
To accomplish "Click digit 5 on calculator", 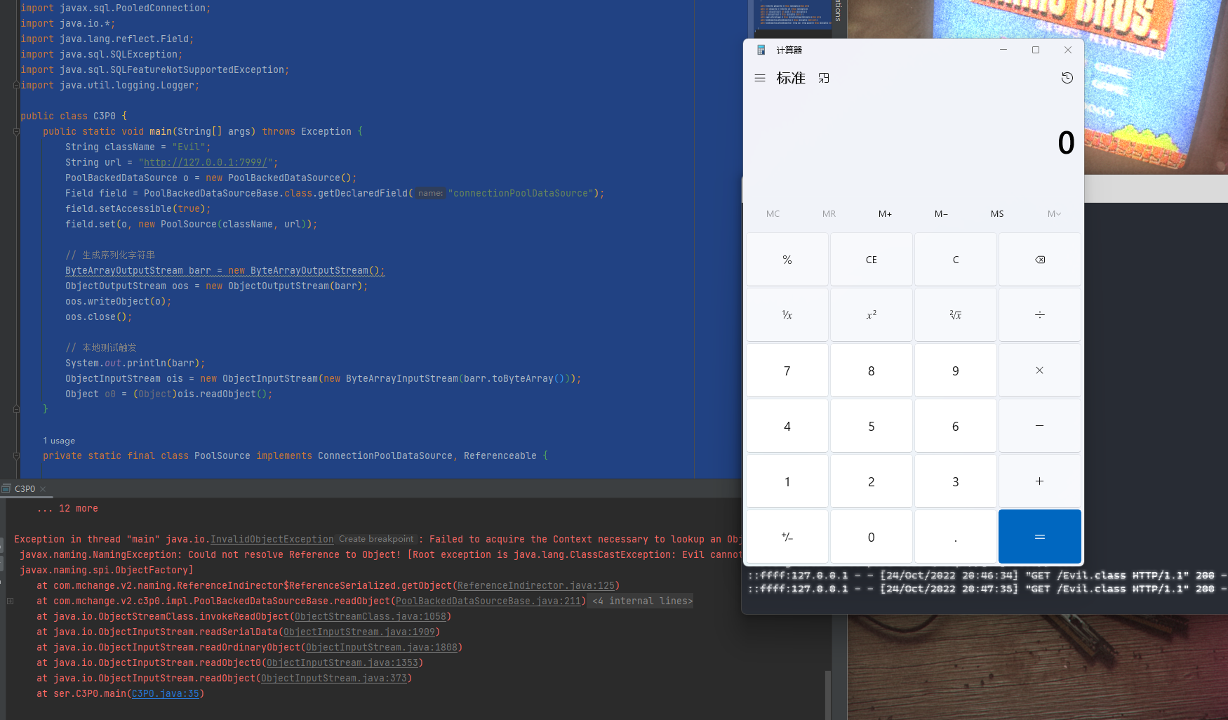I will coord(872,426).
